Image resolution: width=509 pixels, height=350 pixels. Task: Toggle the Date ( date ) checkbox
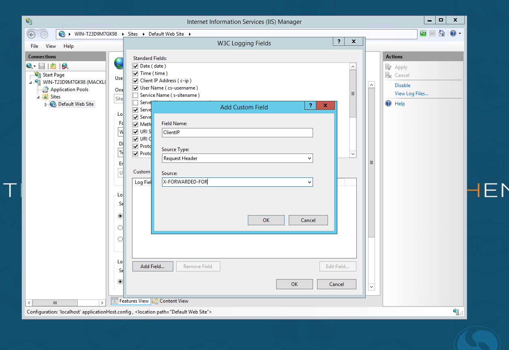[136, 66]
